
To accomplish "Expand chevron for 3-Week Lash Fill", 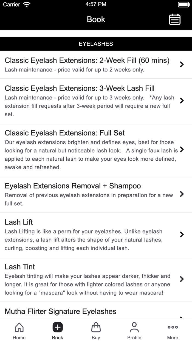I will 182,101.
